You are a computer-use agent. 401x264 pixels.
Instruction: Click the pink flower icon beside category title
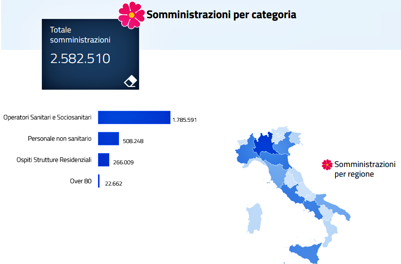pyautogui.click(x=131, y=15)
